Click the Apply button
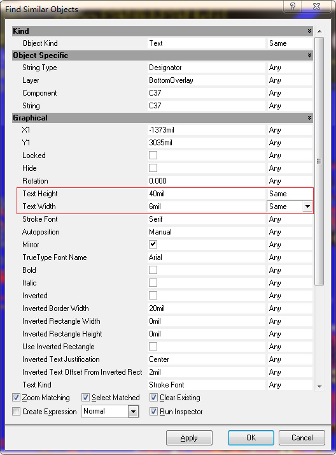336x455 pixels. coord(189,438)
